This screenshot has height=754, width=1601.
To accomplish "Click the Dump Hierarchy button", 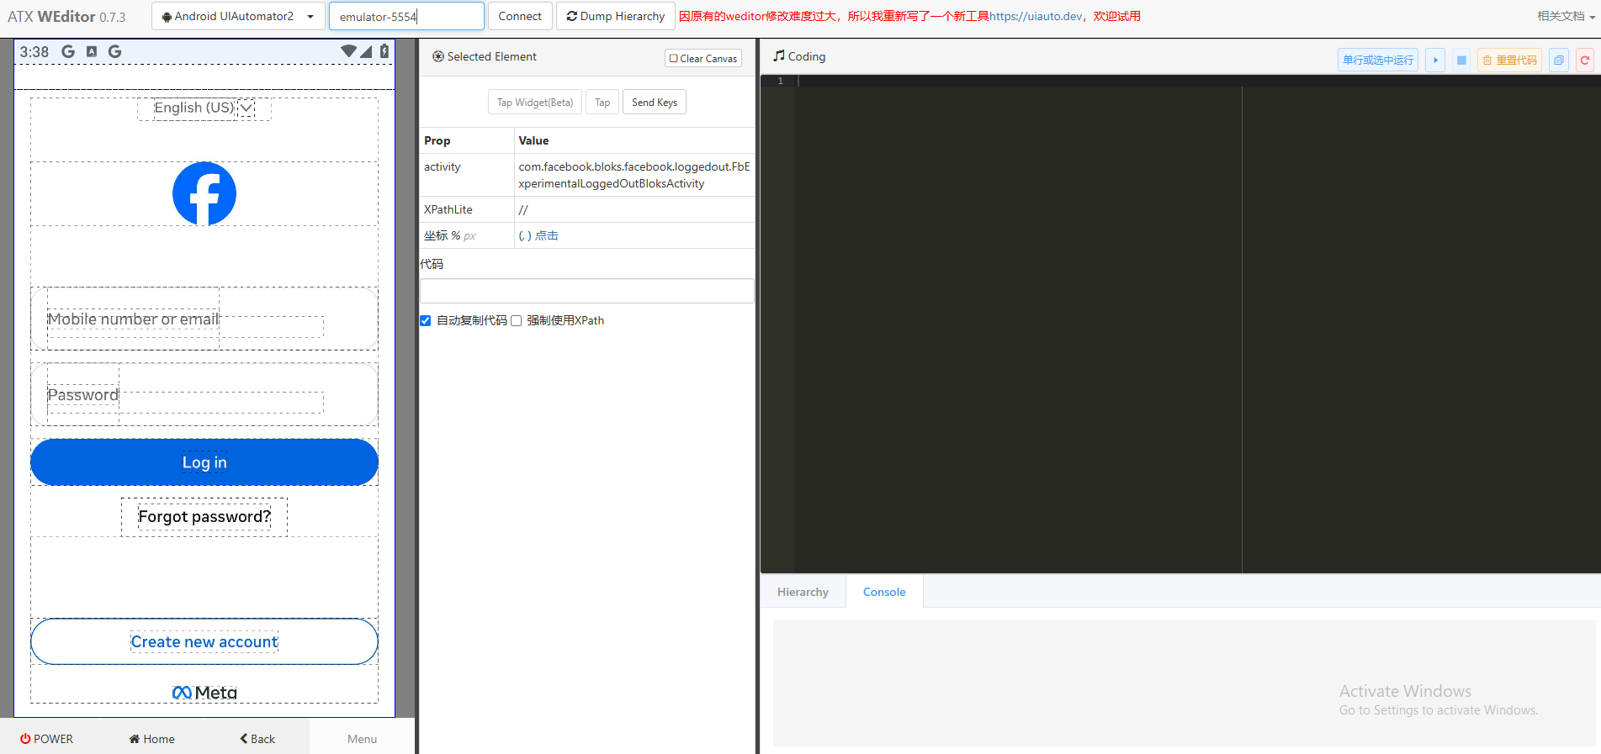I will [x=616, y=16].
